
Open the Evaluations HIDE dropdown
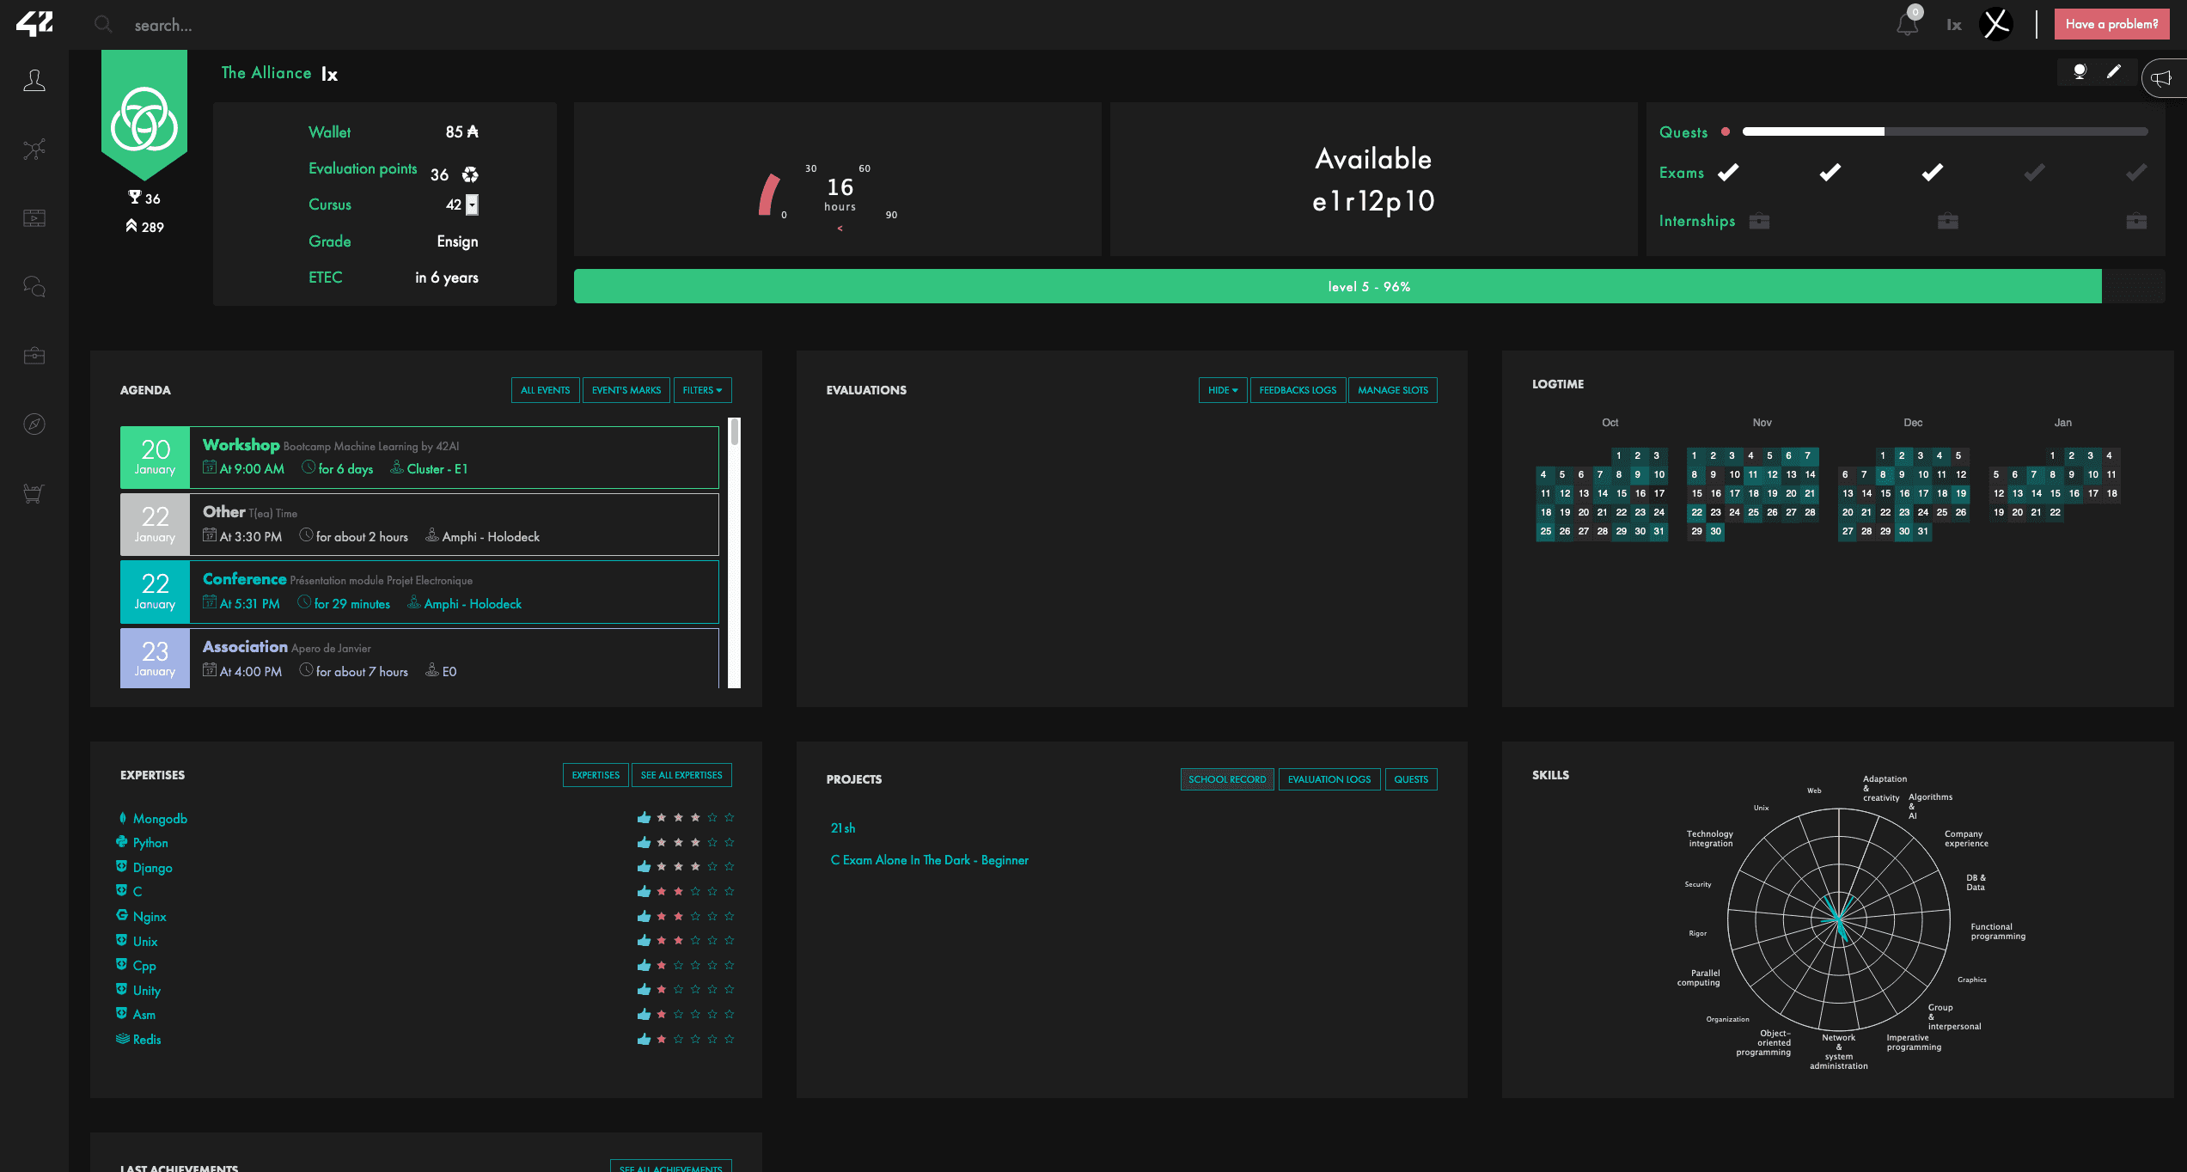(1222, 390)
